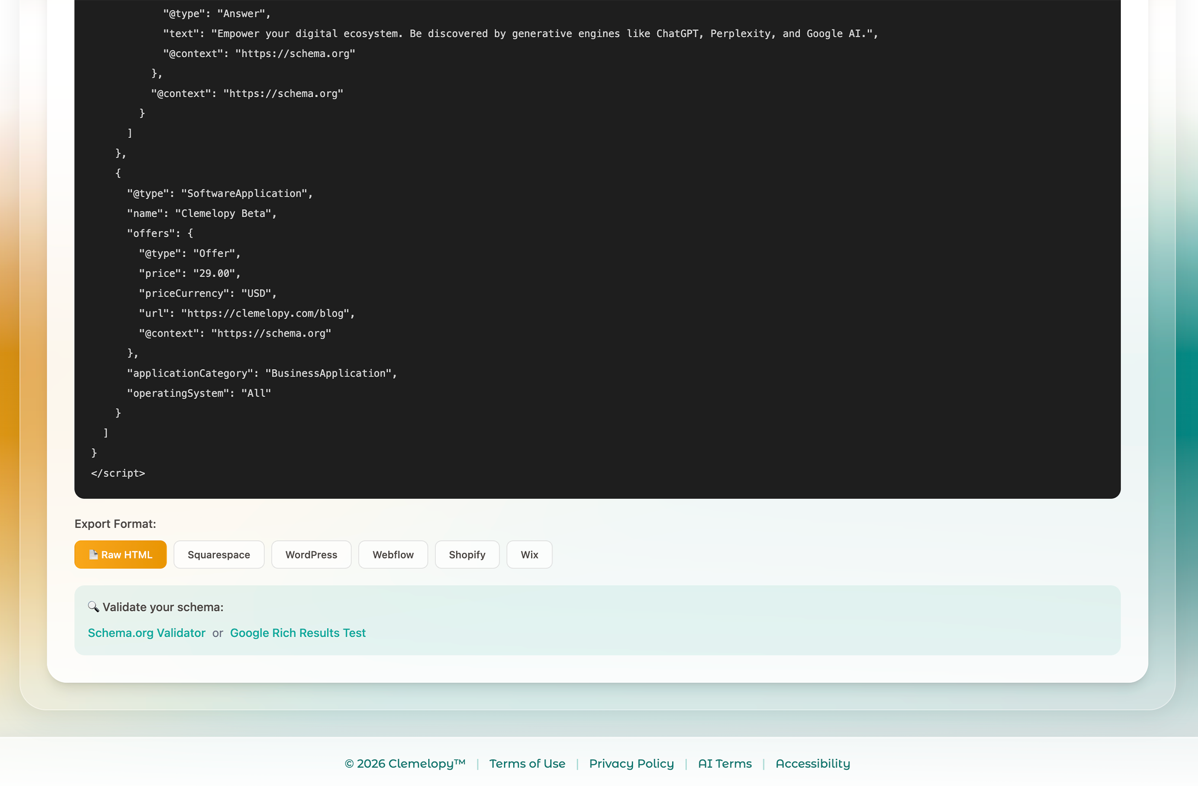Open the Google Rich Results Test link

(x=298, y=633)
